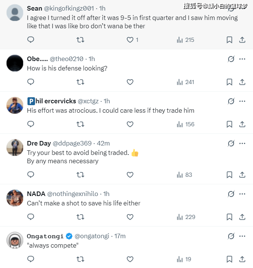Reply to Sean's tweet
This screenshot has width=253, height=268.
[x=31, y=40]
